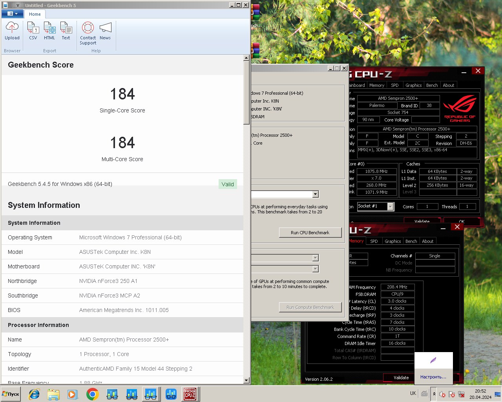This screenshot has height=402, width=502.
Task: Open Windows Media Player from taskbar
Action: tap(73, 394)
